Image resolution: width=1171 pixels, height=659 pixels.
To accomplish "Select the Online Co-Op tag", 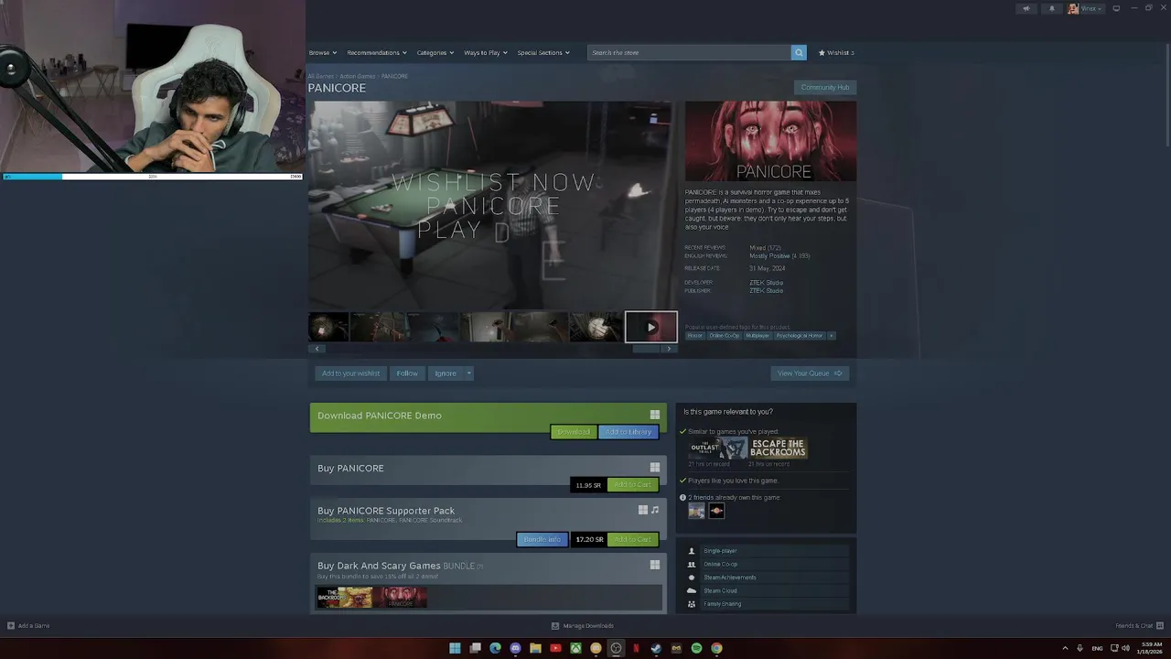I will [725, 336].
